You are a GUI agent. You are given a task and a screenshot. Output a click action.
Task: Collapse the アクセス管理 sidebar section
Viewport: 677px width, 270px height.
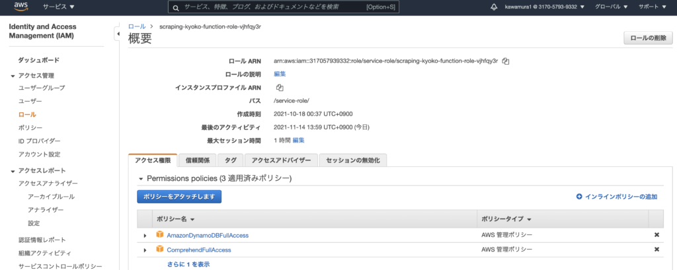(13, 76)
